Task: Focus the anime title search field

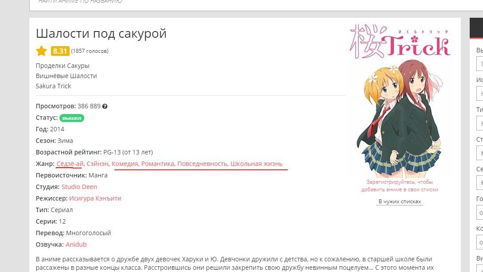Action: [255, 3]
